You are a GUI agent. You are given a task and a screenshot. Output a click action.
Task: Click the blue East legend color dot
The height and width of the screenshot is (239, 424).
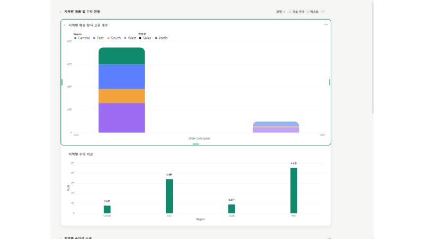pos(94,38)
